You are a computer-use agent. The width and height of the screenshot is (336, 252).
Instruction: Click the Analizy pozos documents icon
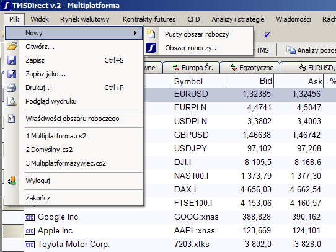(291, 50)
